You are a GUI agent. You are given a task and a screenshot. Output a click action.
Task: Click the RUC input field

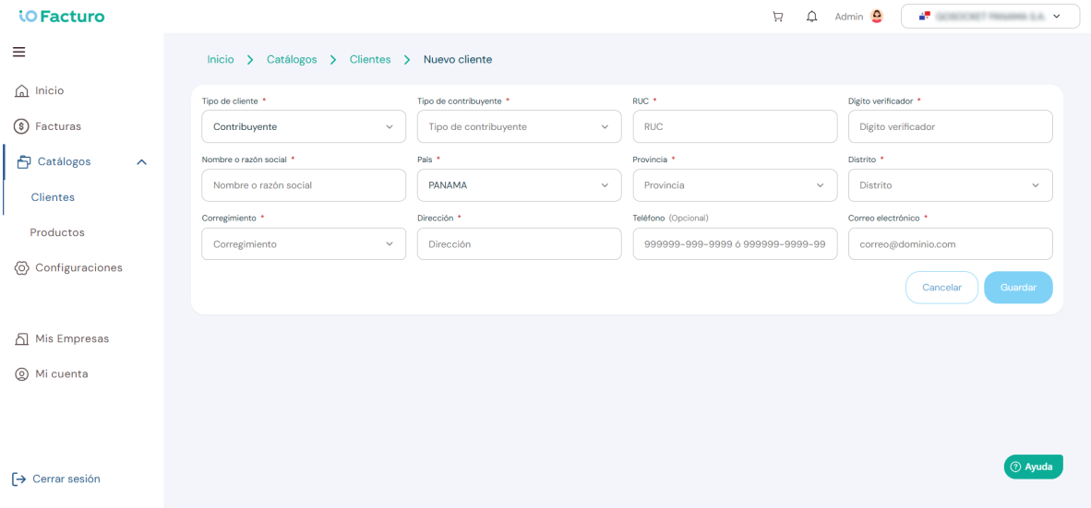tap(735, 126)
